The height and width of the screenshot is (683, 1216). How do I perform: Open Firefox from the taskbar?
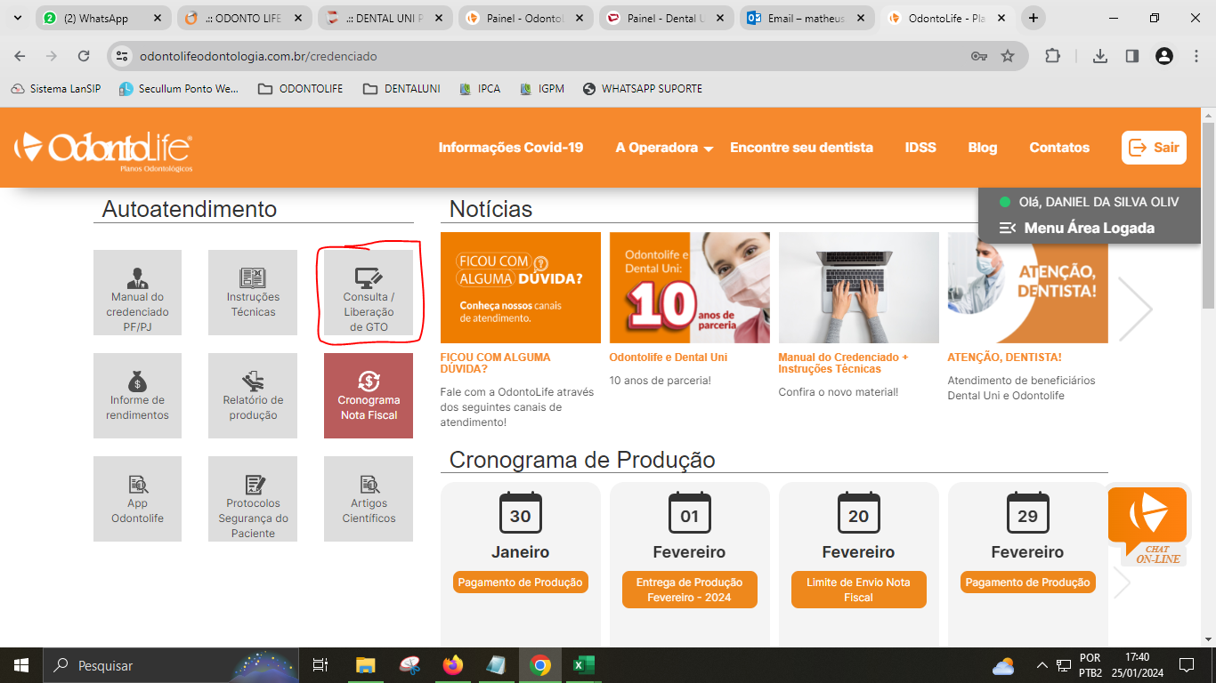click(453, 665)
